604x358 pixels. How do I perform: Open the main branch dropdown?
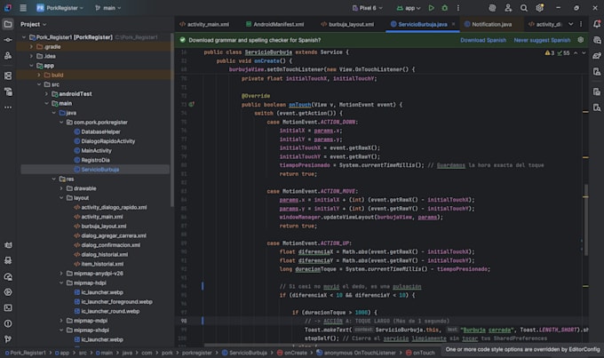point(107,8)
